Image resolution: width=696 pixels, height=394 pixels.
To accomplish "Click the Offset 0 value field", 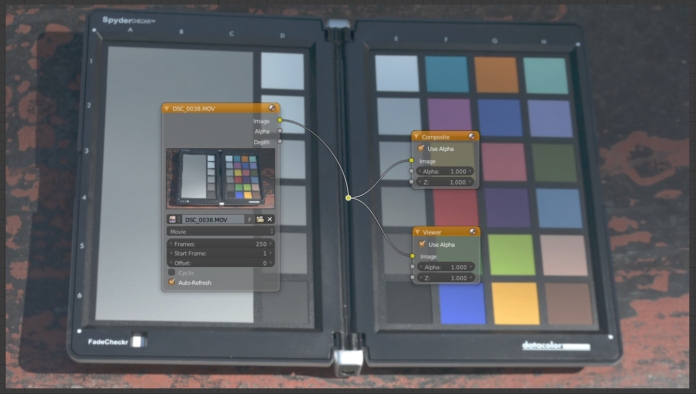I will tap(221, 263).
